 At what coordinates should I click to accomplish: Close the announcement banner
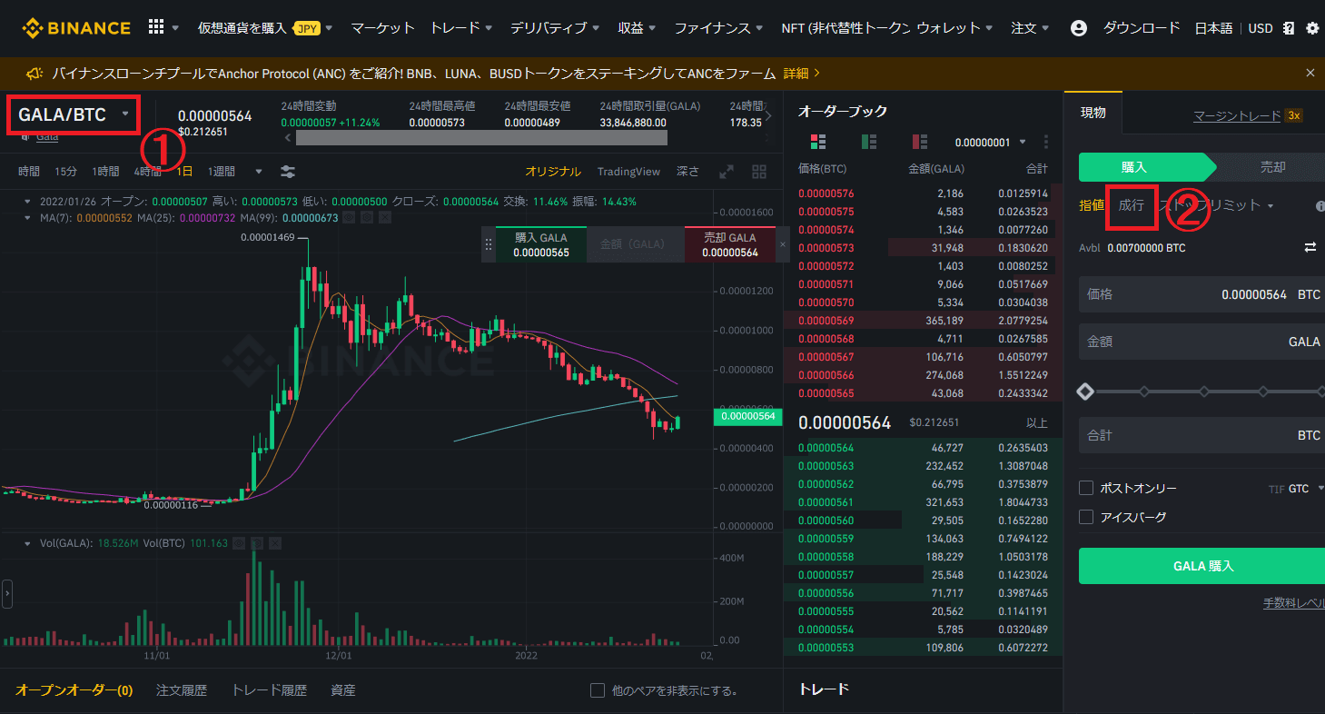[x=1310, y=73]
